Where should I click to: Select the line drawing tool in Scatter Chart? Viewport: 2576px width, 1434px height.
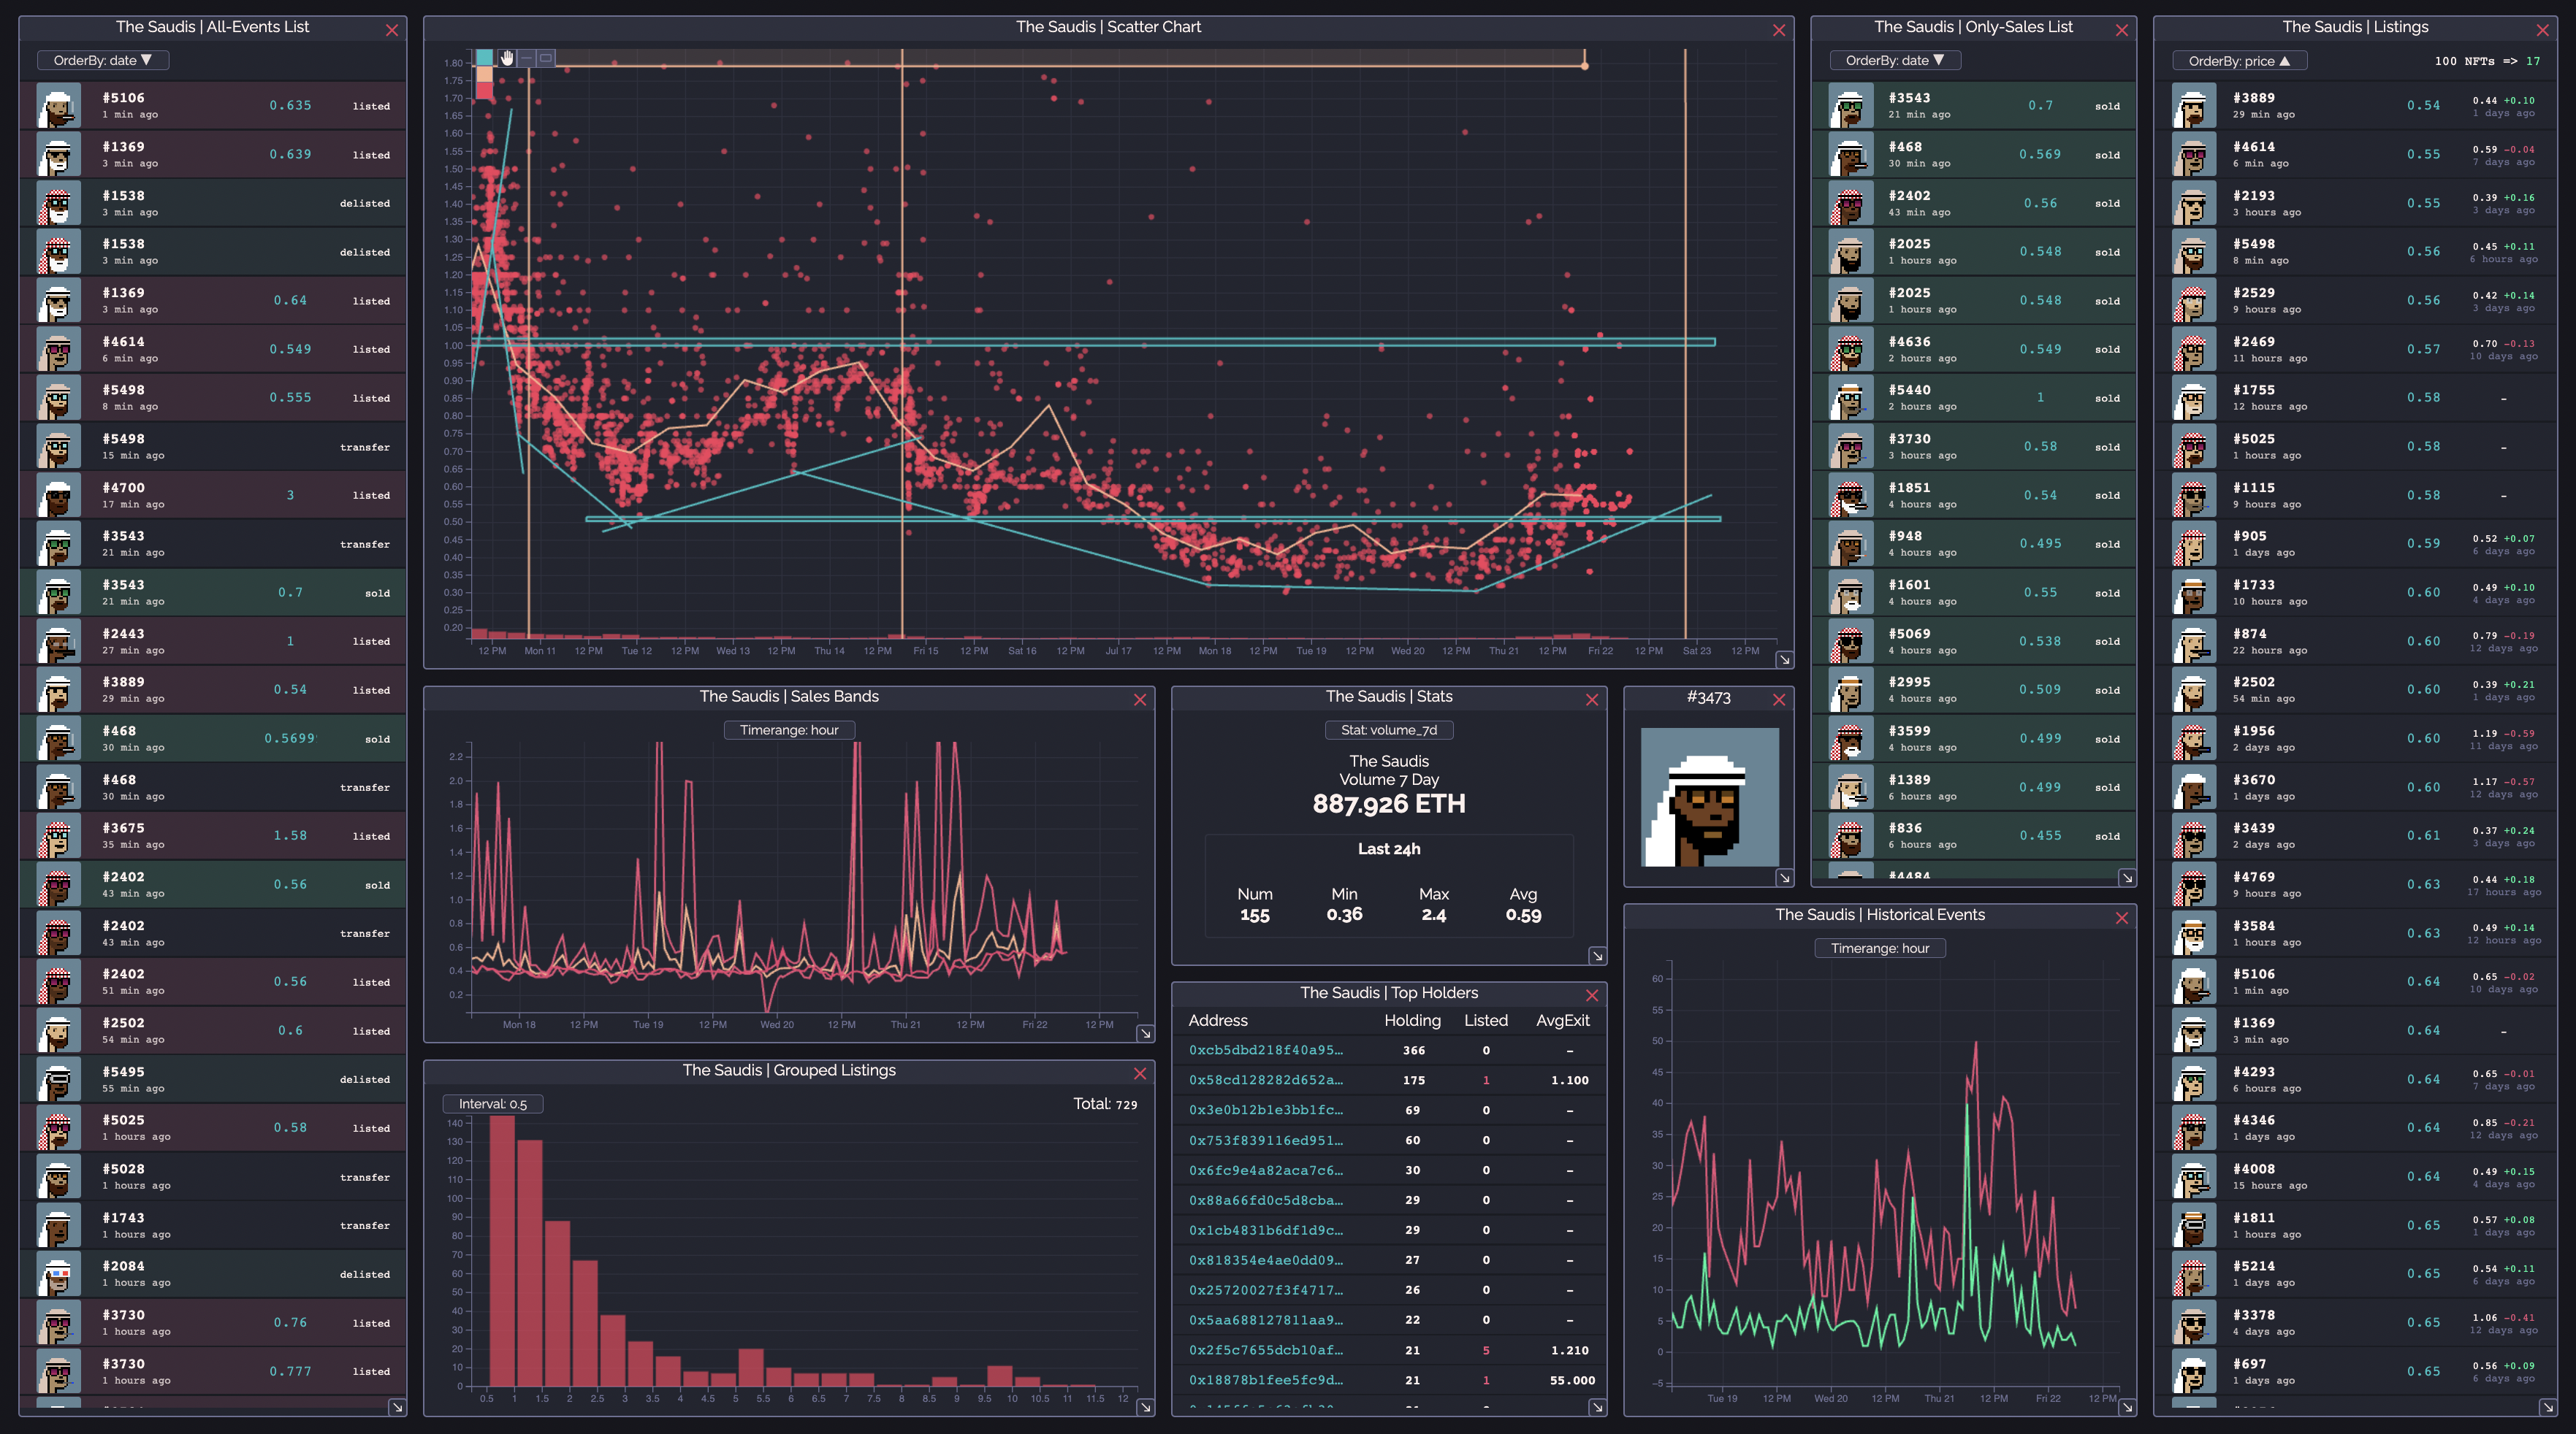tap(527, 58)
